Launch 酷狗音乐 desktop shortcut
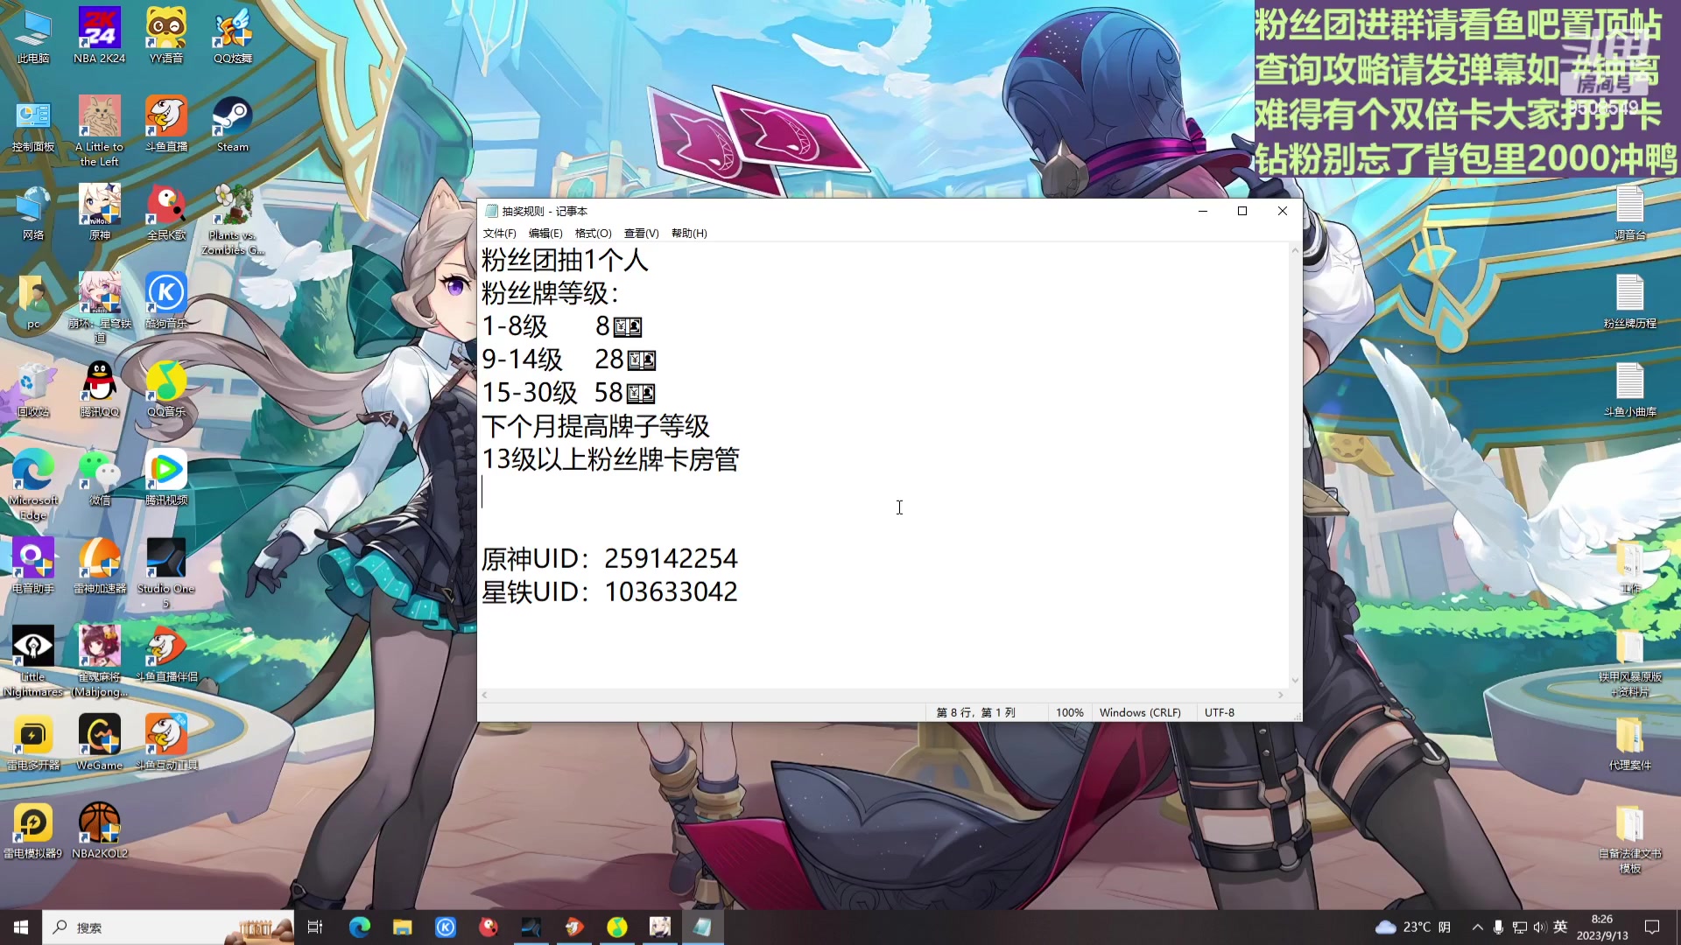1681x945 pixels. [166, 301]
